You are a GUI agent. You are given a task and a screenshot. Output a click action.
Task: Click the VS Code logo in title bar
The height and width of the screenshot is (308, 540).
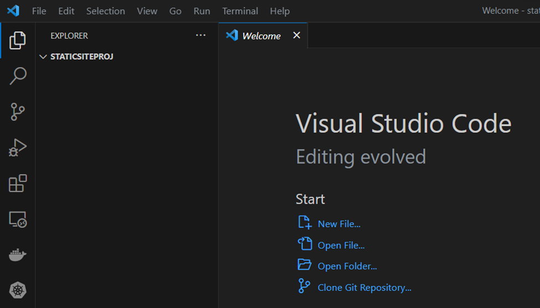13,11
